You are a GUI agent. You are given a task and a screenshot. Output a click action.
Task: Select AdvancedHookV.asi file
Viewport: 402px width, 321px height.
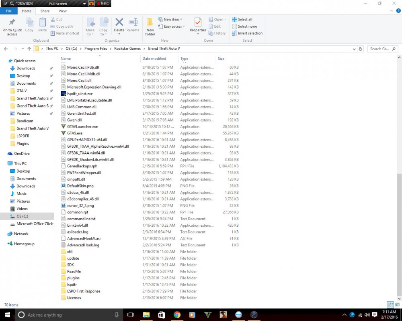tap(84, 238)
